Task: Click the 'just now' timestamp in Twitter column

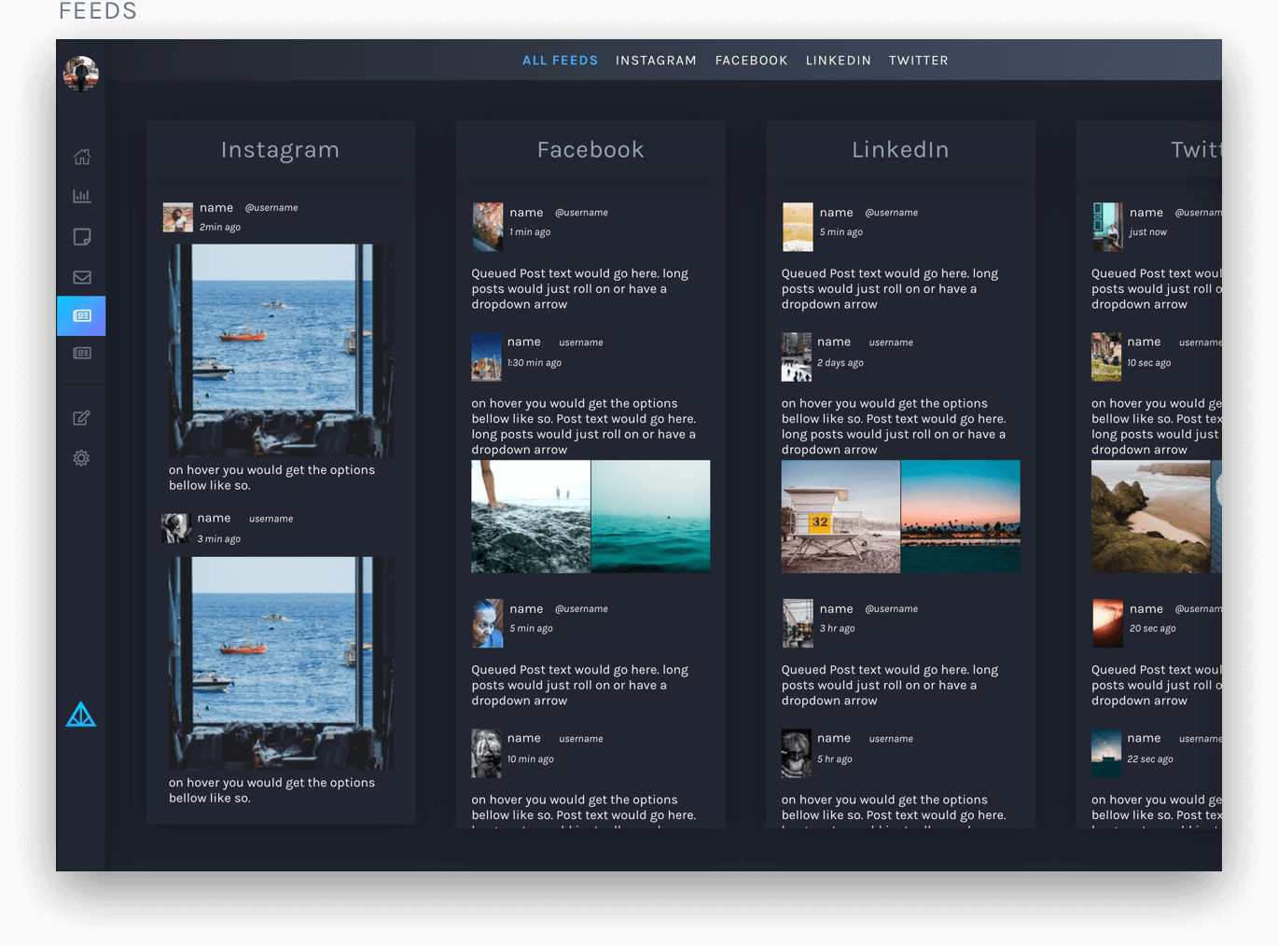Action: [x=1148, y=232]
